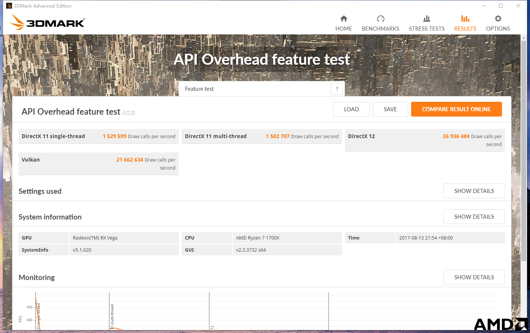The width and height of the screenshot is (530, 333).
Task: Click COMPARE RESULT ONLINE button
Action: tap(457, 109)
